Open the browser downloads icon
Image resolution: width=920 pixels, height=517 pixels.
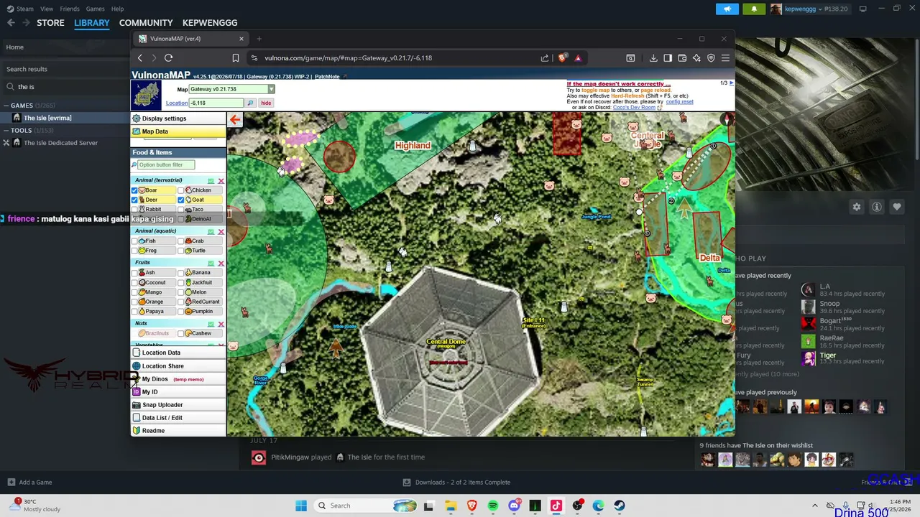[653, 58]
